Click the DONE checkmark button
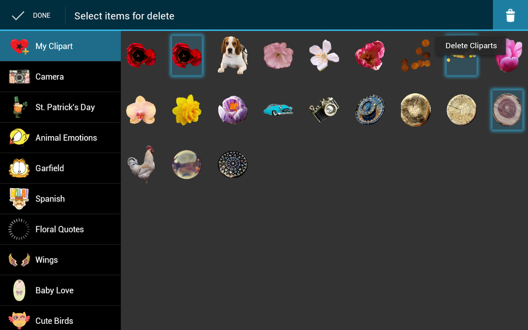 31,15
